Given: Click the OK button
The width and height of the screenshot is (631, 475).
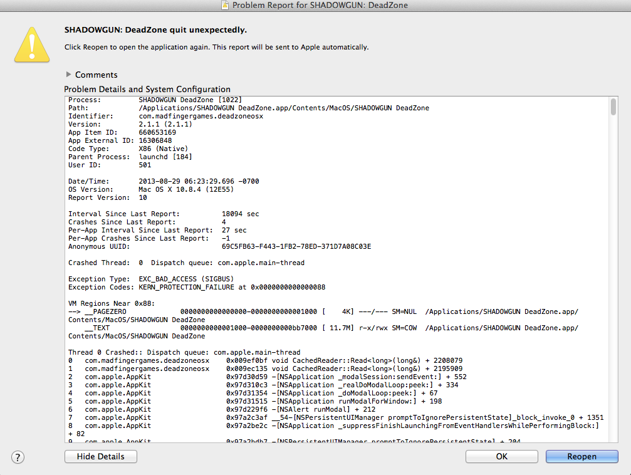Looking at the screenshot, I should coord(501,456).
